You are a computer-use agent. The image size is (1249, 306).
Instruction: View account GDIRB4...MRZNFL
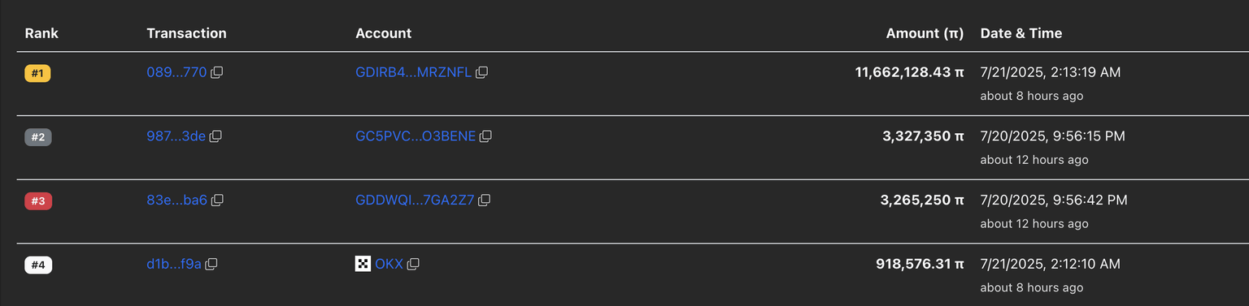[413, 72]
